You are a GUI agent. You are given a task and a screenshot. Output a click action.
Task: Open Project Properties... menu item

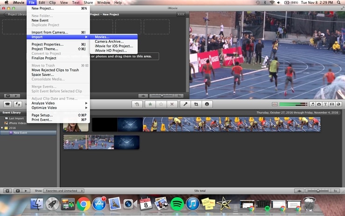pyautogui.click(x=58, y=44)
